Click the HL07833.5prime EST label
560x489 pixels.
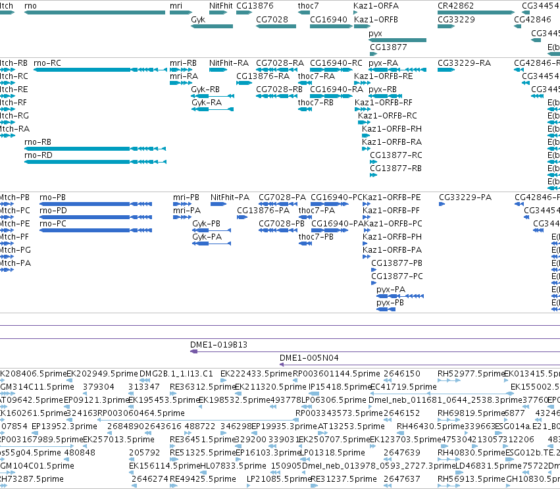[x=233, y=466]
